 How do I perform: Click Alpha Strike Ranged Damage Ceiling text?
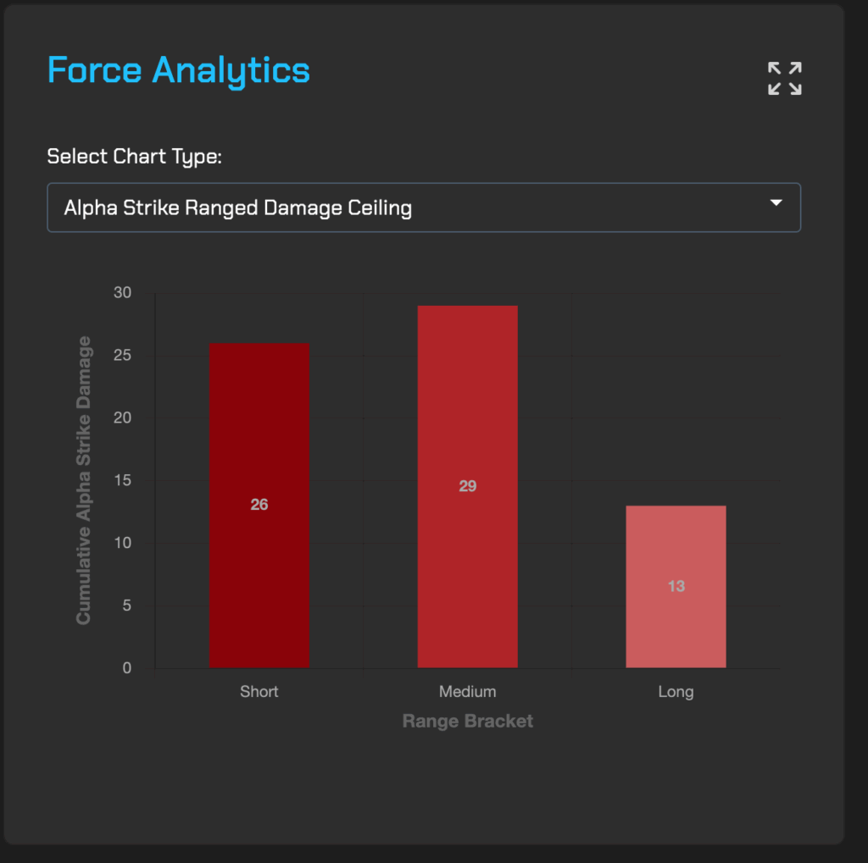pyautogui.click(x=237, y=208)
